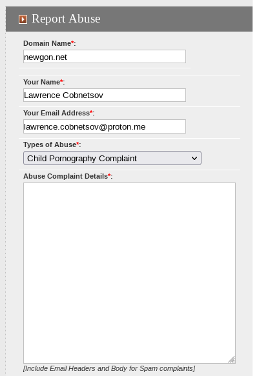259x376 pixels.
Task: Click the orange arrow icon beside Report Abuse
Action: (23, 19)
